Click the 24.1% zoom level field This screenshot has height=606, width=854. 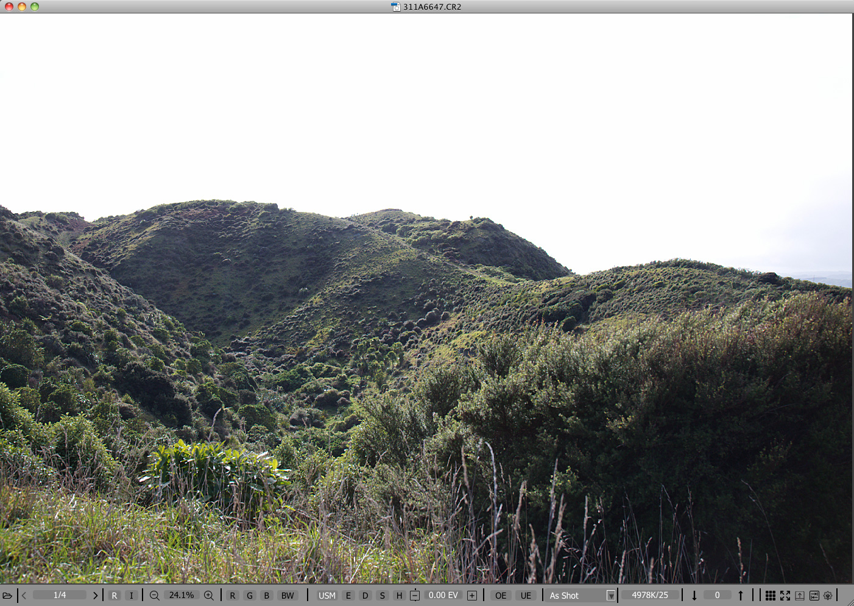pyautogui.click(x=182, y=595)
